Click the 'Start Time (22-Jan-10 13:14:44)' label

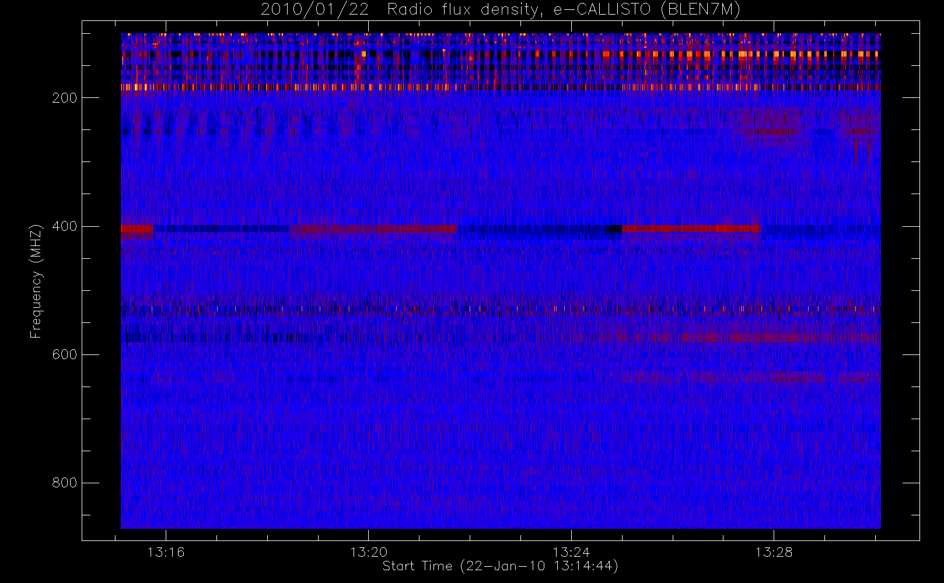point(501,566)
